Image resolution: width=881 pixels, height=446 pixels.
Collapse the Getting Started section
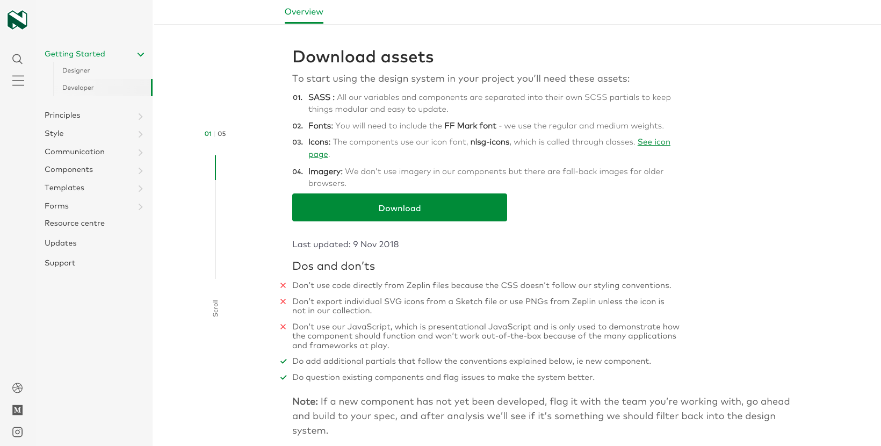point(141,54)
